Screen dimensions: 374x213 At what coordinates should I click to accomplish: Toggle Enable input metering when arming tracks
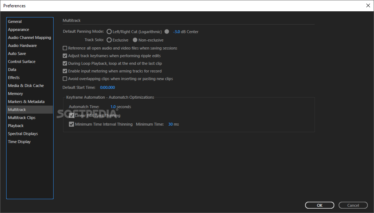click(65, 71)
